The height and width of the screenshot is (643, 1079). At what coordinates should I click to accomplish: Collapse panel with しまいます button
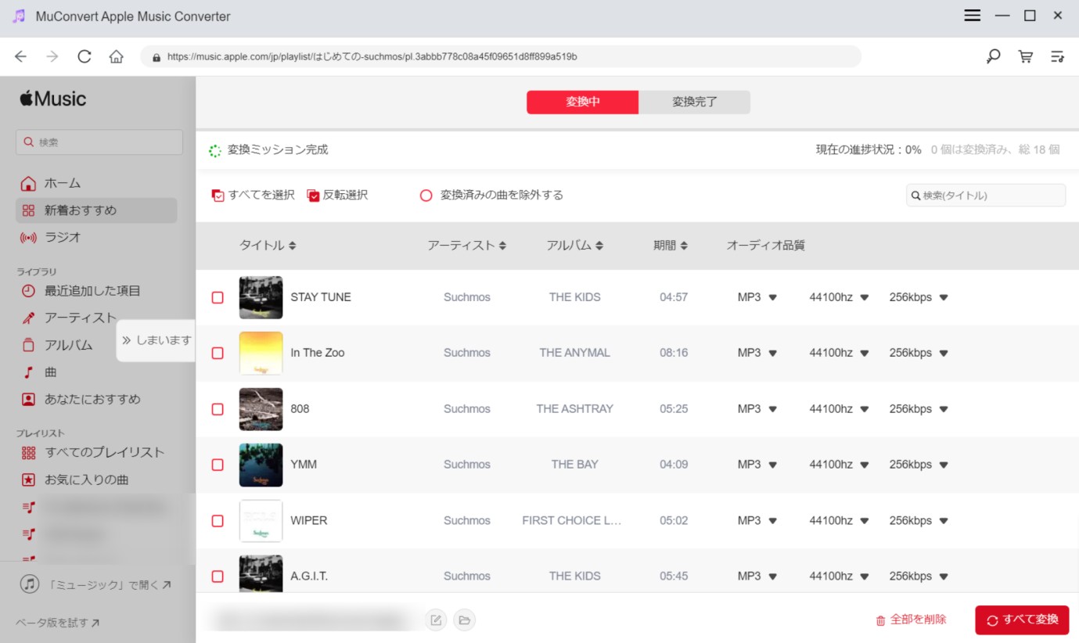pyautogui.click(x=156, y=340)
